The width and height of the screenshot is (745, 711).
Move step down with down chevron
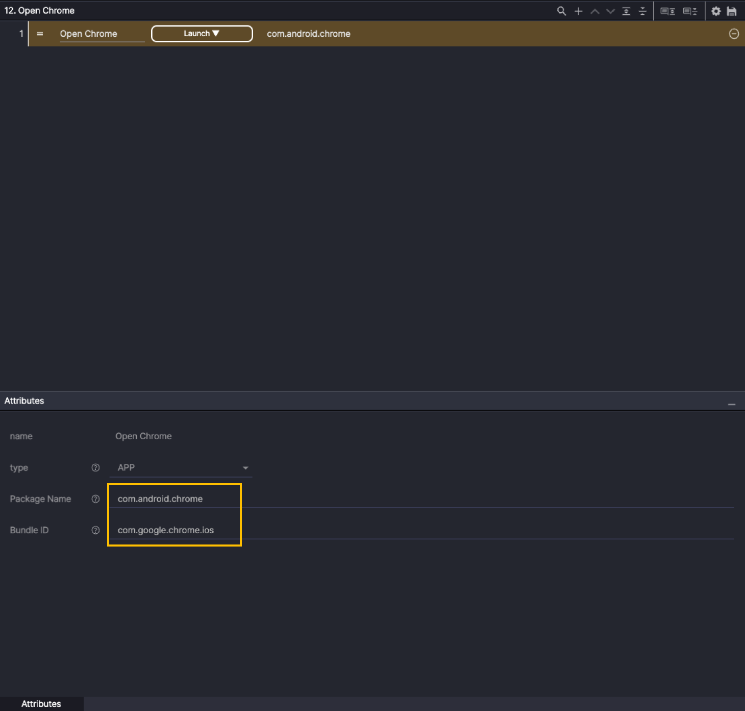click(x=610, y=11)
